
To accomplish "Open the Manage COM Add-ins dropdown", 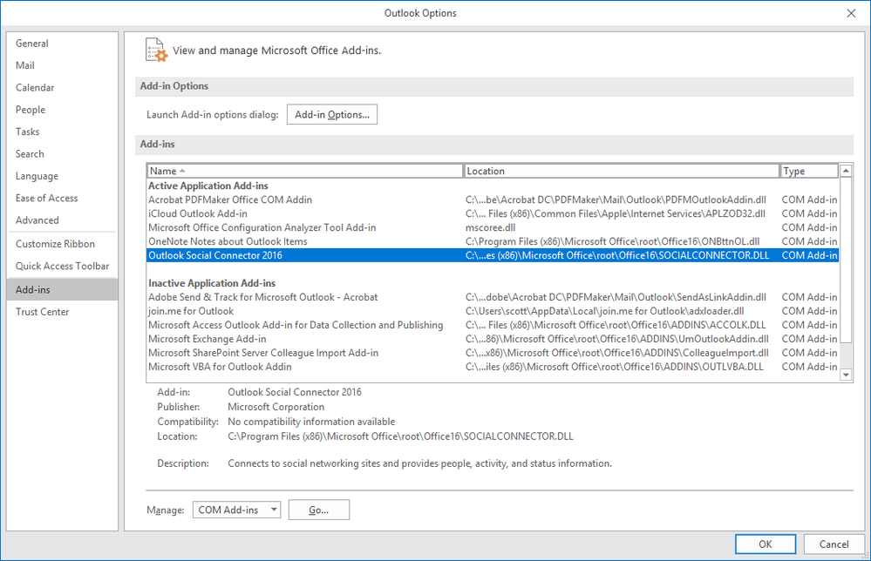I will [236, 510].
